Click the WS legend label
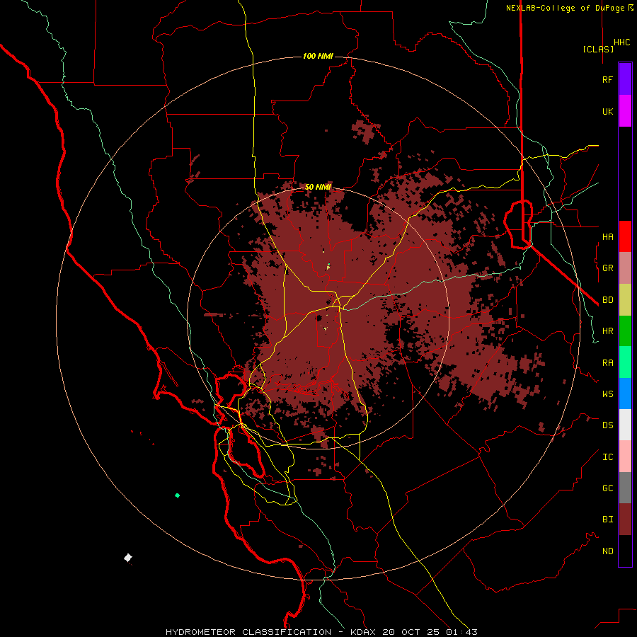This screenshot has width=637, height=637. [607, 394]
